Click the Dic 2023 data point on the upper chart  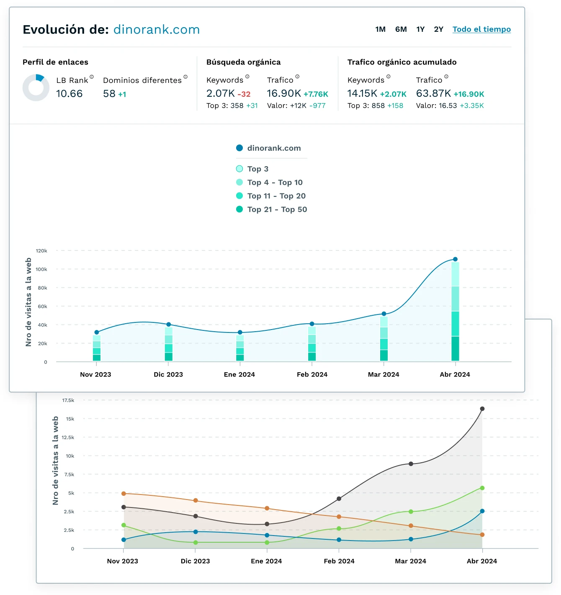coord(169,325)
